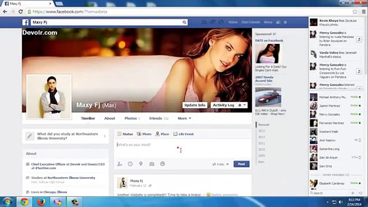This screenshot has height=207, width=368.
Task: Open Find Friends link in header
Action: pos(251,22)
